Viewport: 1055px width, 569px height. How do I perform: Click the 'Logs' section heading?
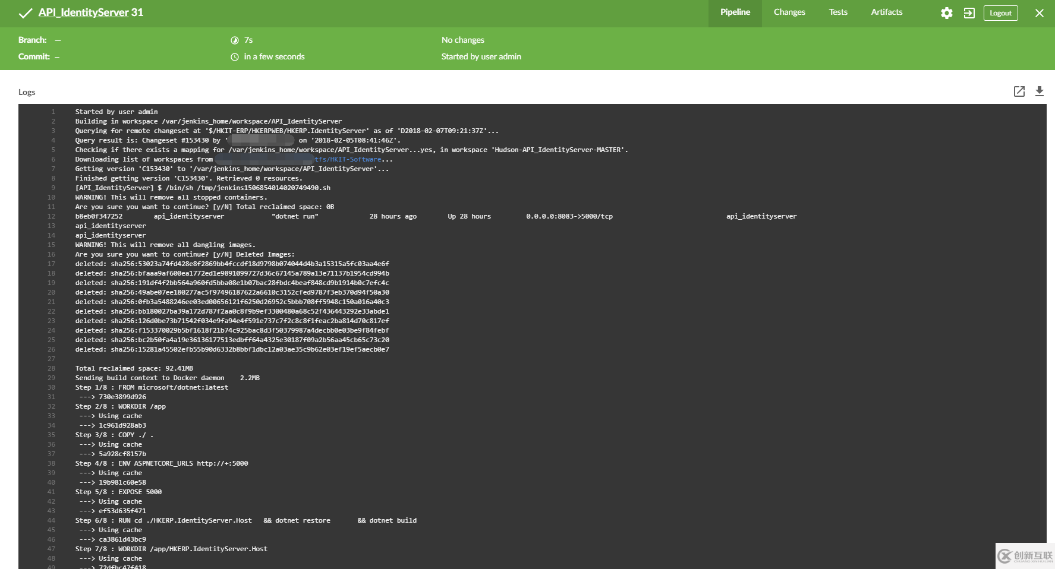coord(27,92)
